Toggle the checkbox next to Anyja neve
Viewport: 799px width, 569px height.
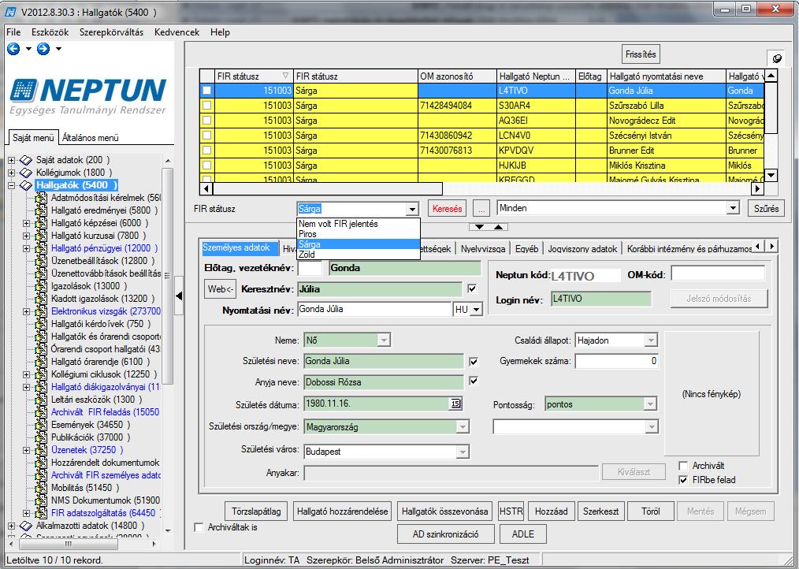pos(474,381)
